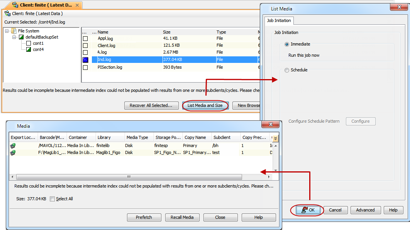Viewport: 410px width, 230px height.
Task: Close the Client: finite tab with its X icon
Action: pos(77,5)
